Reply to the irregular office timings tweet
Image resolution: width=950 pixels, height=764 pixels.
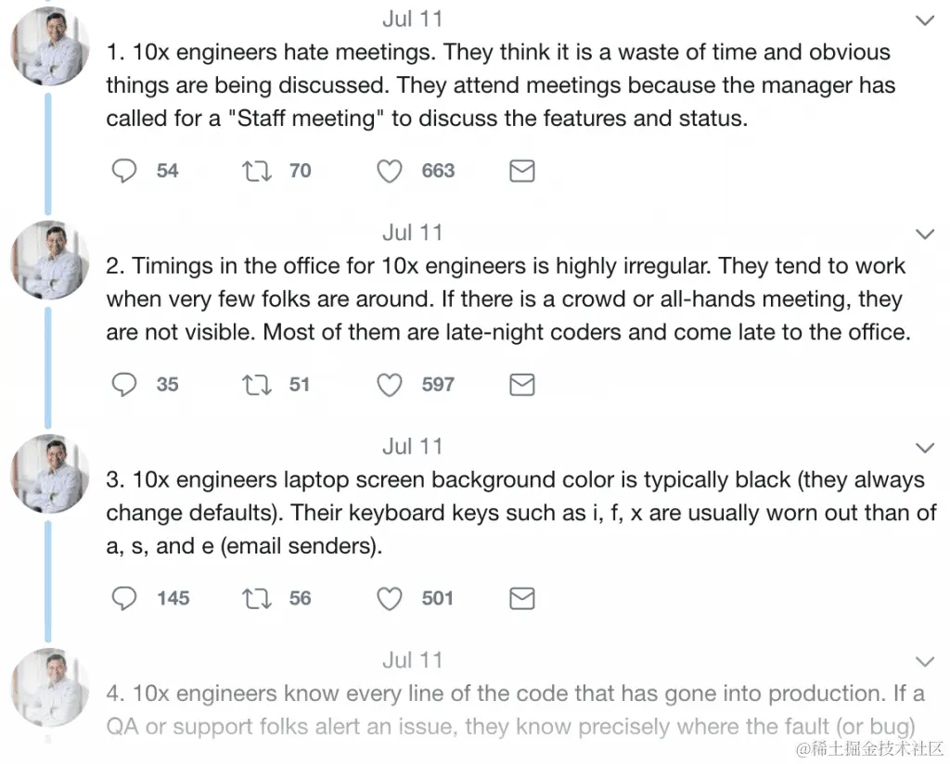(124, 385)
